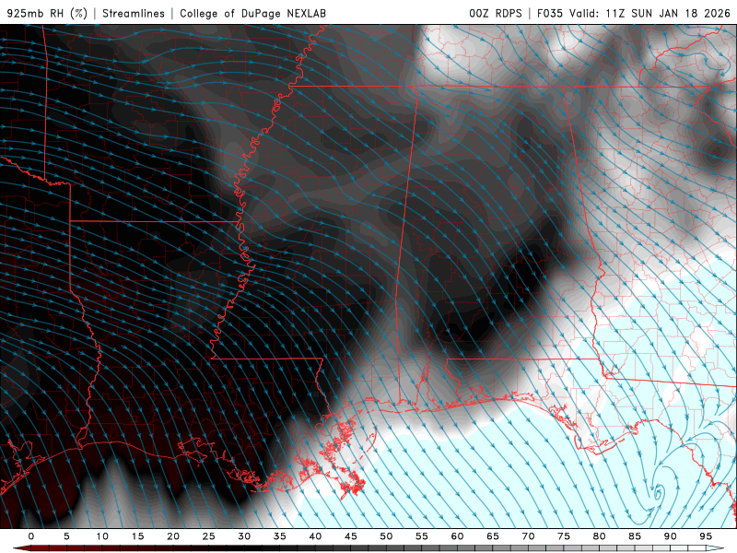Click the "30" tick label on color scale
The height and width of the screenshot is (553, 737).
pyautogui.click(x=244, y=536)
